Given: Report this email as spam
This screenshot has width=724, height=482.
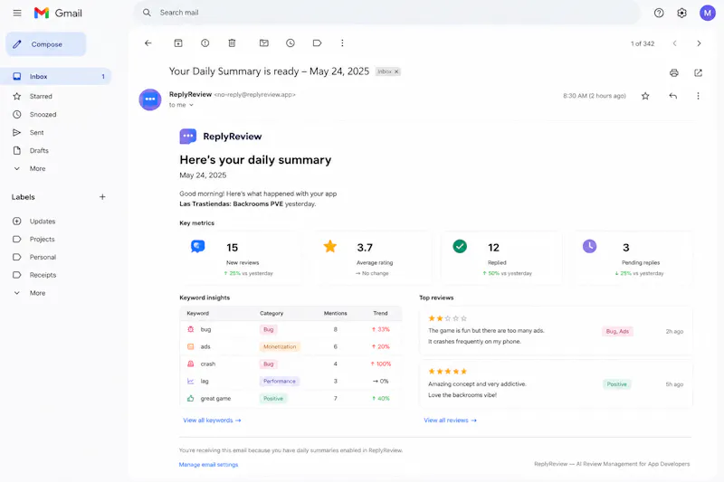Looking at the screenshot, I should [x=205, y=43].
